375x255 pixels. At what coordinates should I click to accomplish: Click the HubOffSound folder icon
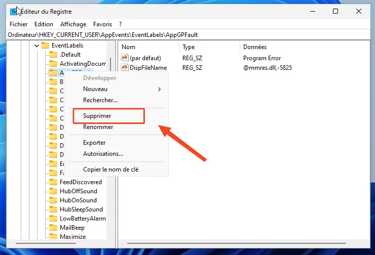coord(53,191)
